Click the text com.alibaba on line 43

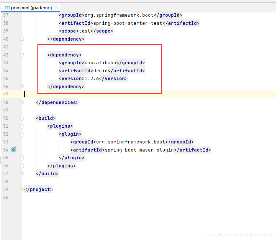100,63
